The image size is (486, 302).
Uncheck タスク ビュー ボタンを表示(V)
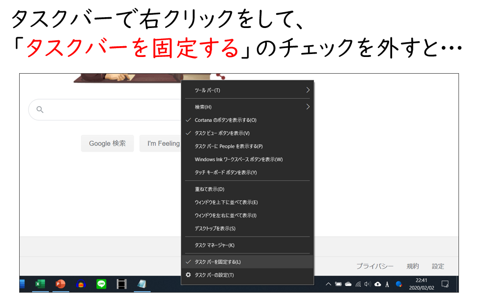pyautogui.click(x=222, y=133)
